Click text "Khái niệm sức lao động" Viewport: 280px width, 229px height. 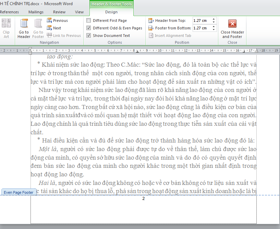73,65
